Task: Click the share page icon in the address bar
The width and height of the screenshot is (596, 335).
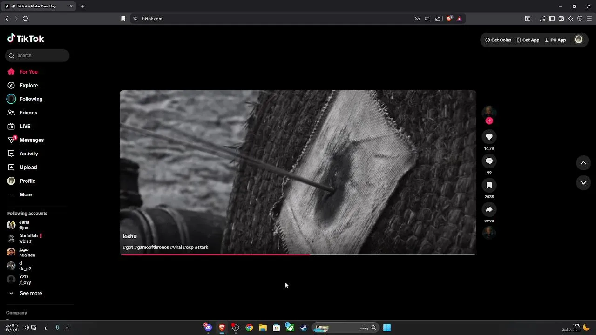Action: click(x=437, y=19)
